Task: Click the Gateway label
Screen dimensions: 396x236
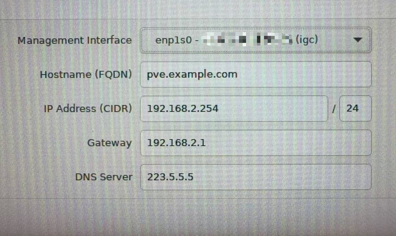Action: pos(109,143)
